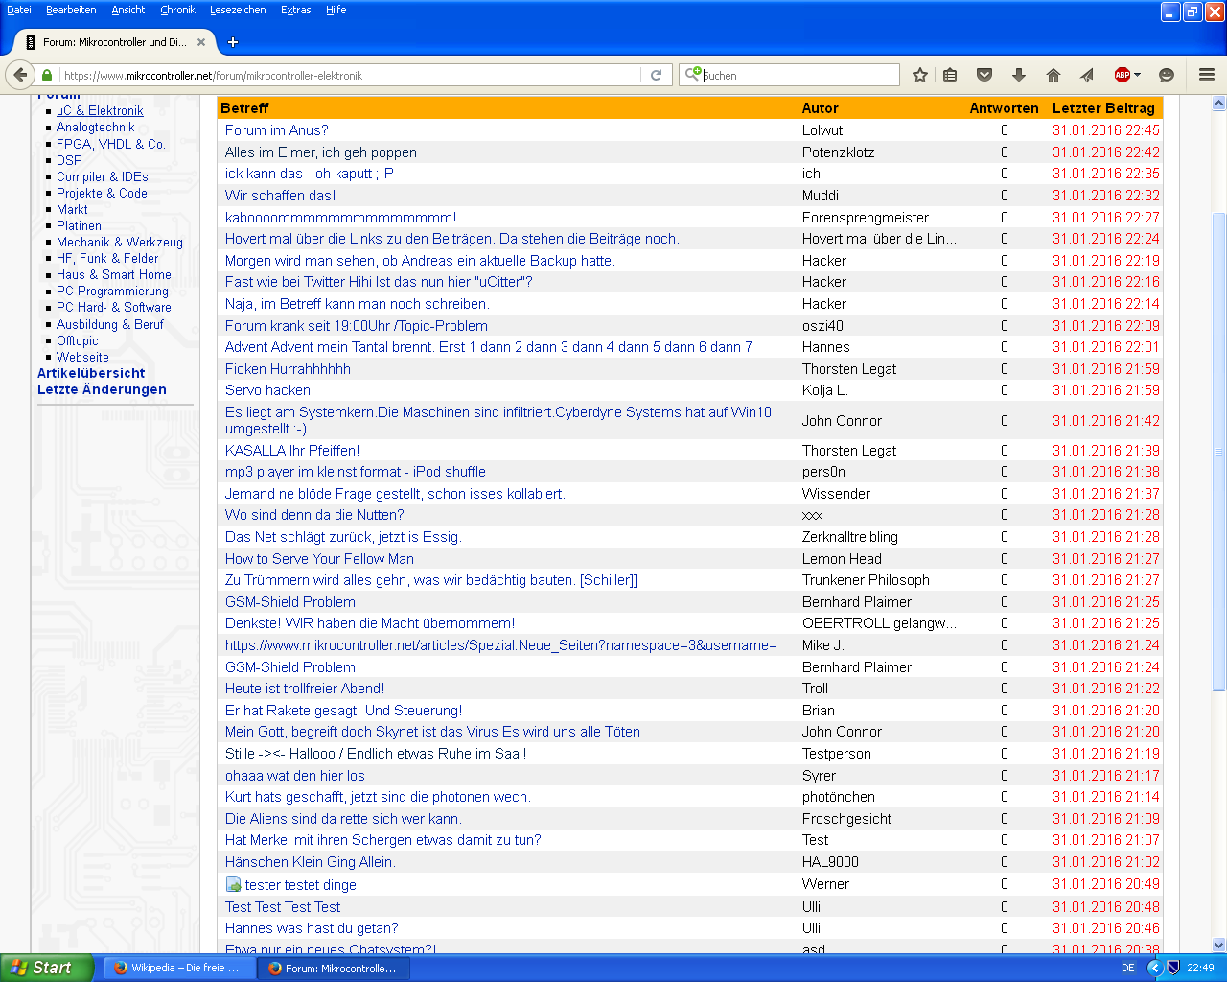Select the Forum: Mikrocontroller browser tab
Image resolution: width=1227 pixels, height=982 pixels.
115,42
